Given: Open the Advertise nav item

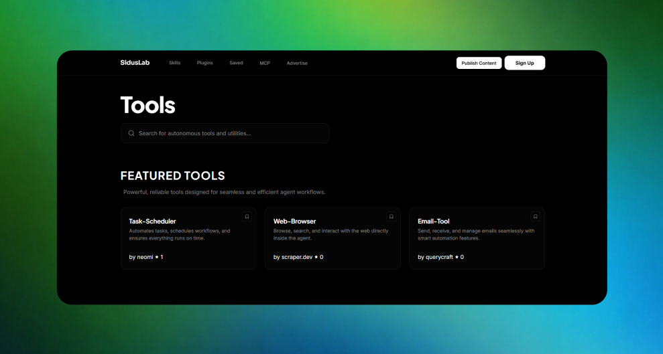Looking at the screenshot, I should [x=297, y=64].
